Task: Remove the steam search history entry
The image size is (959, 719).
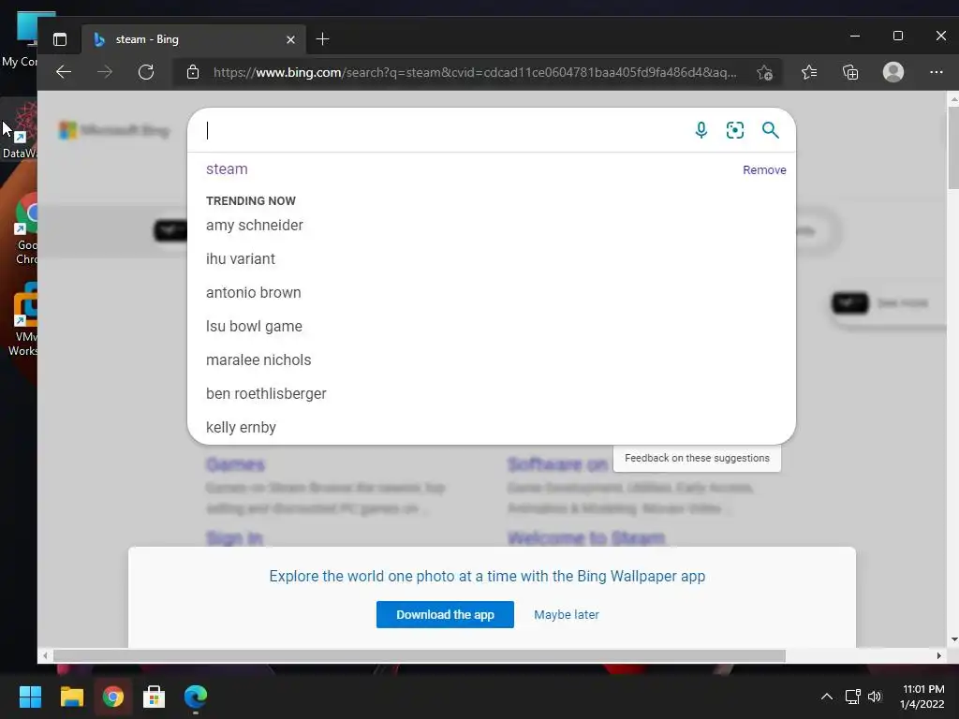Action: point(764,170)
